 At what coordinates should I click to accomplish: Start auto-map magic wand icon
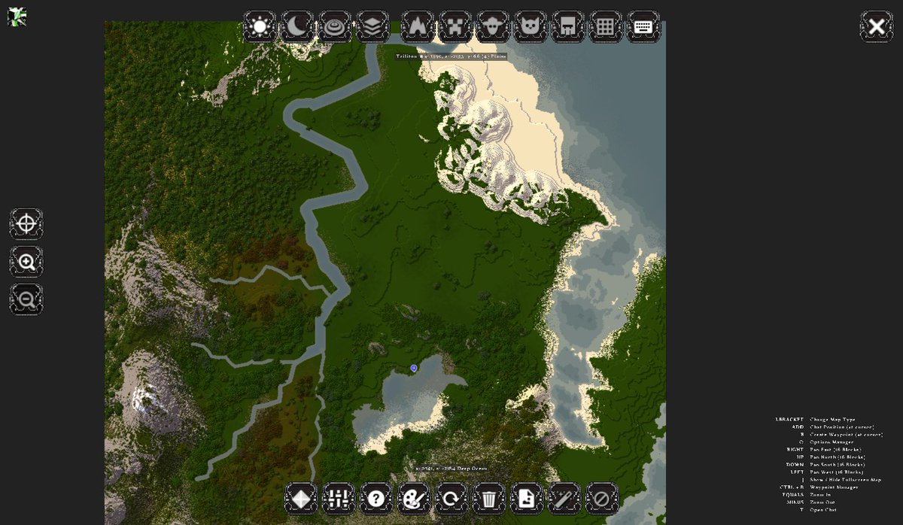[x=564, y=498]
